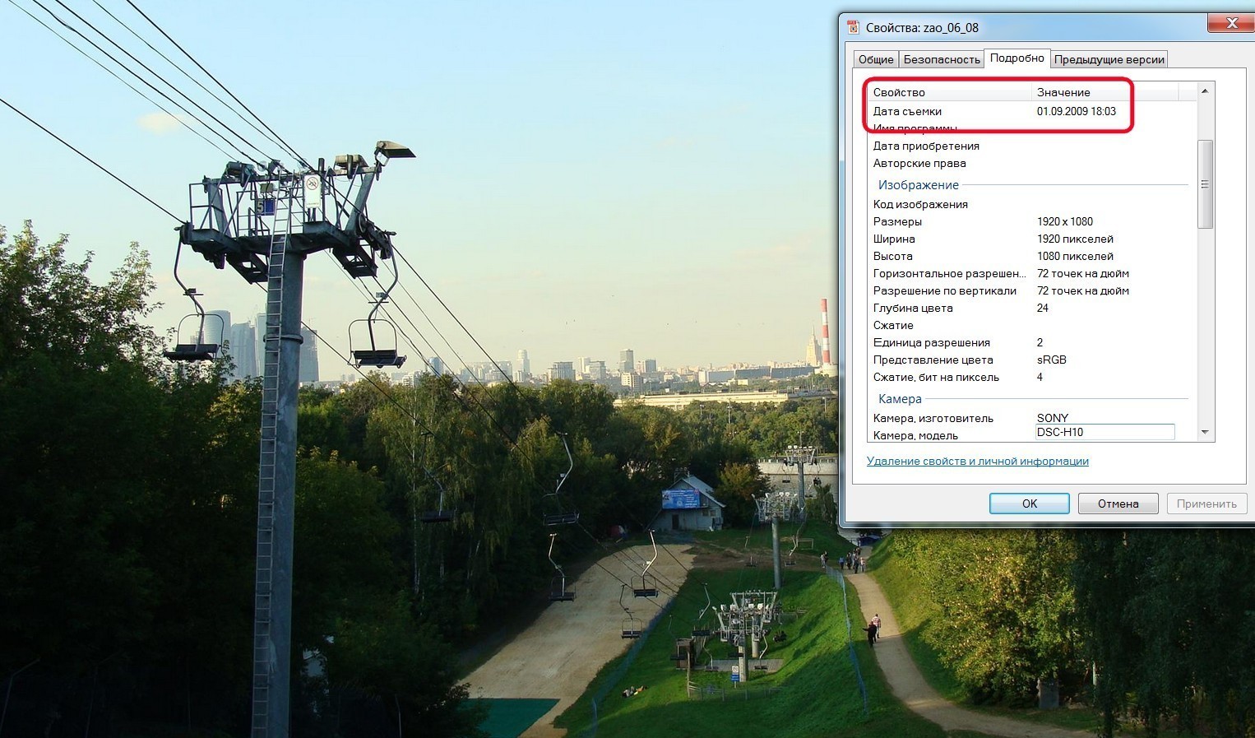The image size is (1255, 738).
Task: Click the Свойство column header
Action: coord(950,92)
